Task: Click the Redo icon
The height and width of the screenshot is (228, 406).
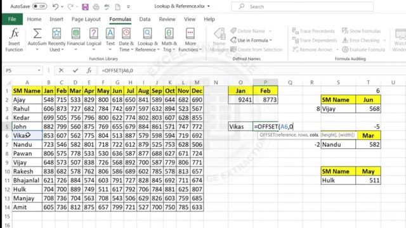Action: 70,6
